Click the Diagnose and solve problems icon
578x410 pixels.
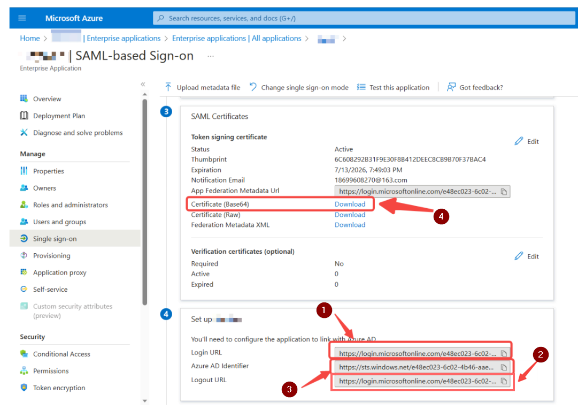click(24, 133)
